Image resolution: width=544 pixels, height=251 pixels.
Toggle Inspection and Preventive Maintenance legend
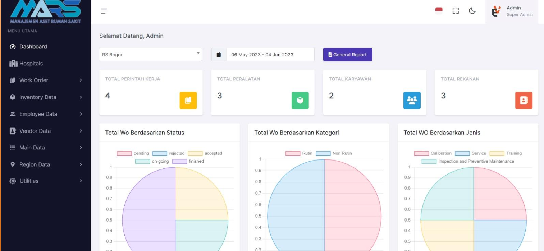[468, 161]
